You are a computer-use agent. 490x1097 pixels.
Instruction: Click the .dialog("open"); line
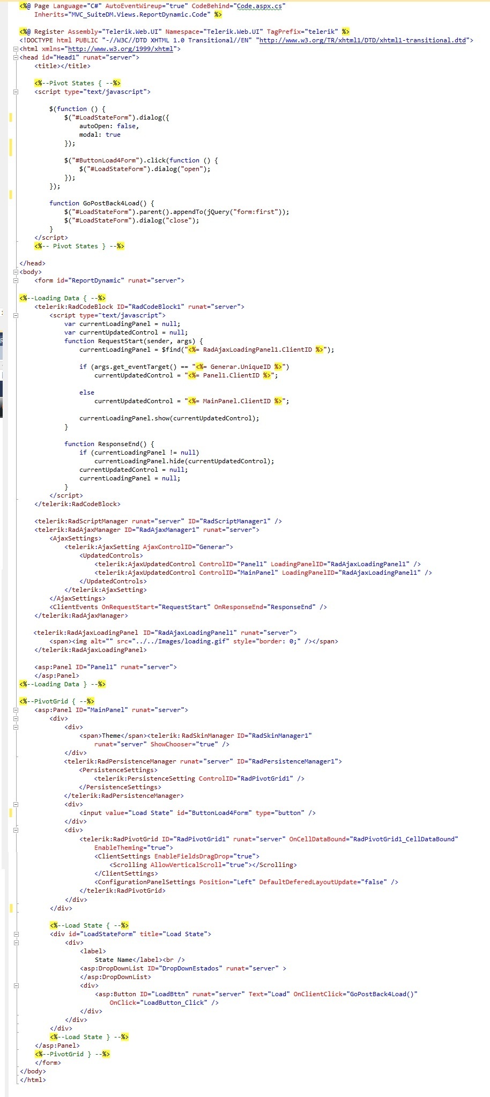click(145, 169)
